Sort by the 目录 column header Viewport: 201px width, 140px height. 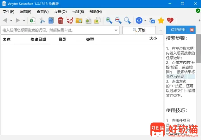(62, 39)
